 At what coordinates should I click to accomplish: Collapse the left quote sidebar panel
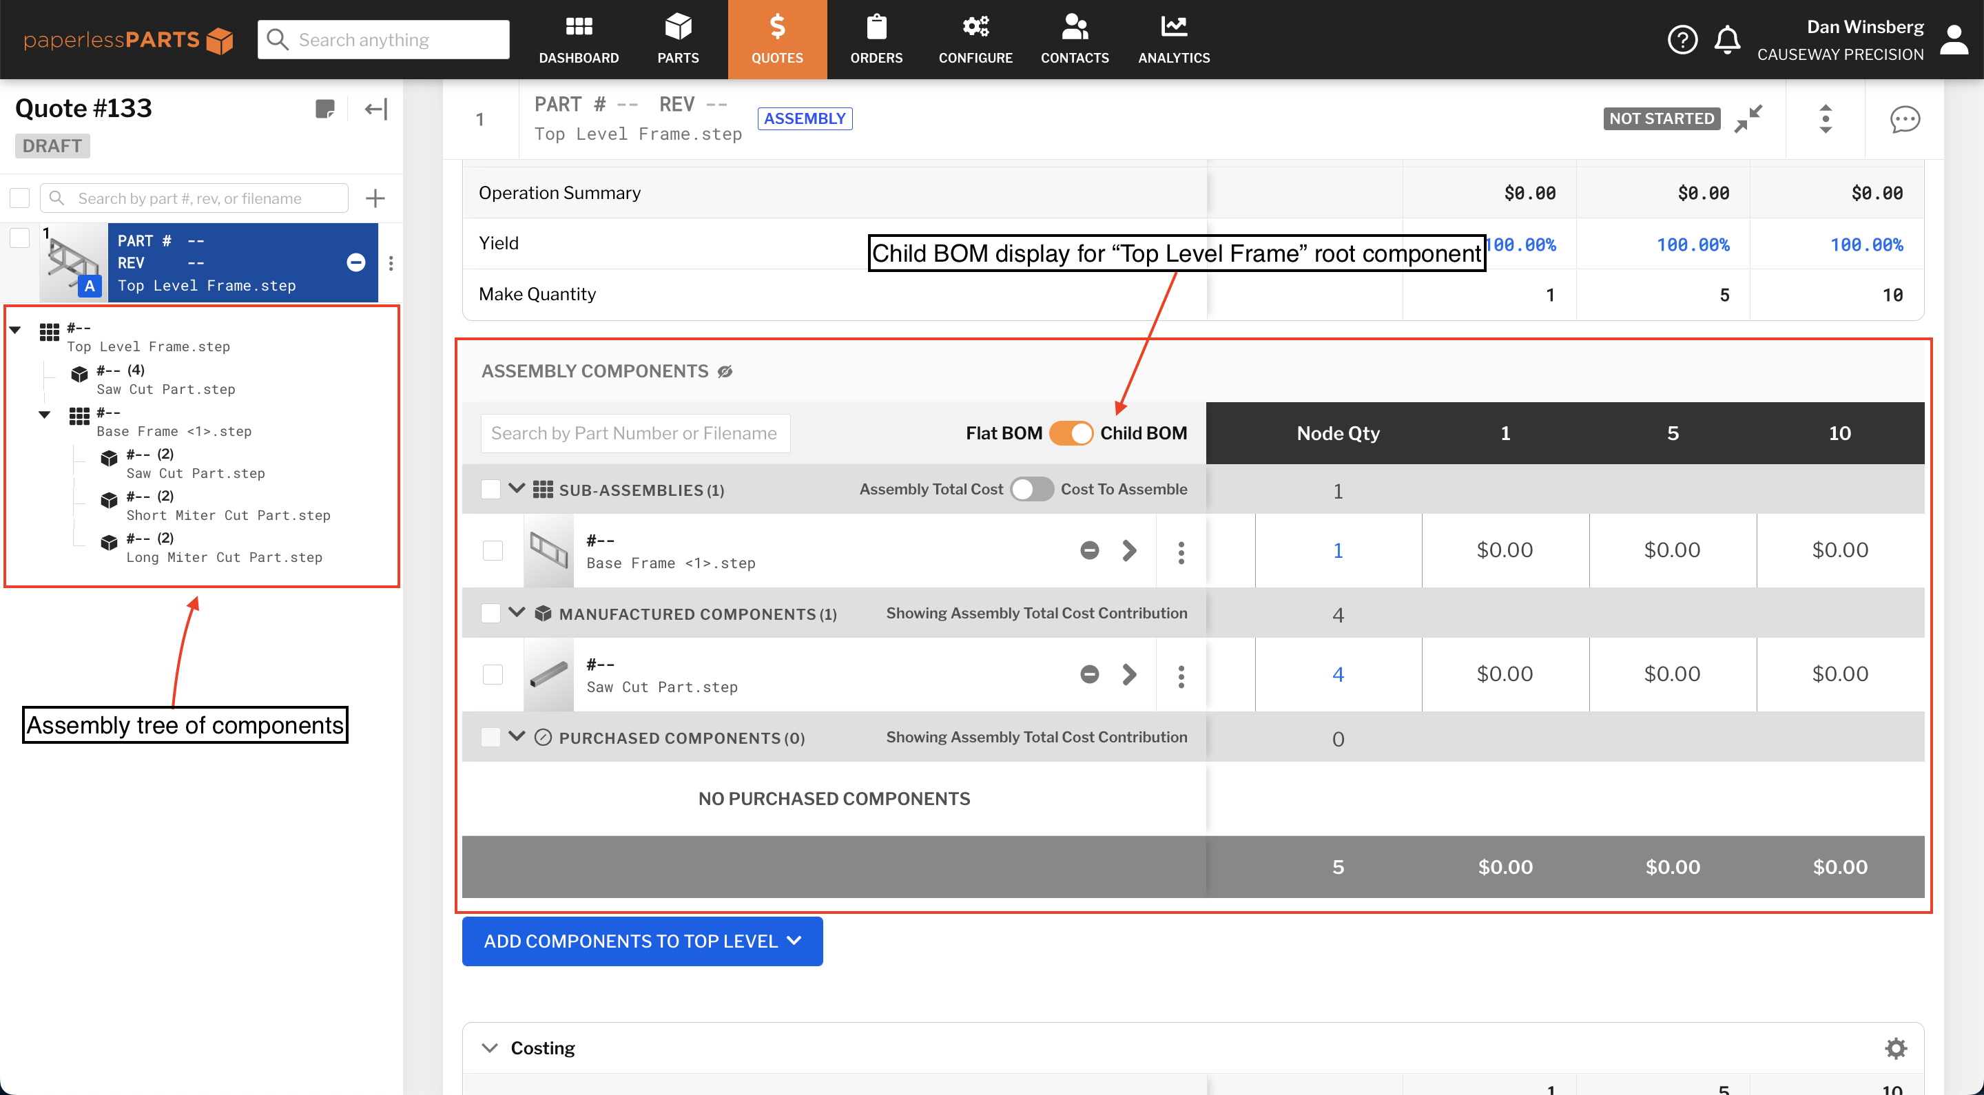pos(376,109)
